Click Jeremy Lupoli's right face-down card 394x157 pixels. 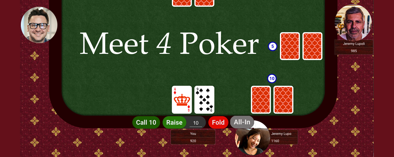click(312, 46)
